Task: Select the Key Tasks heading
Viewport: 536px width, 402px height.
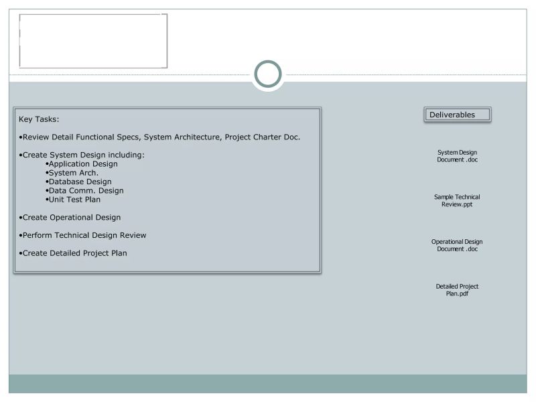Action: click(39, 119)
